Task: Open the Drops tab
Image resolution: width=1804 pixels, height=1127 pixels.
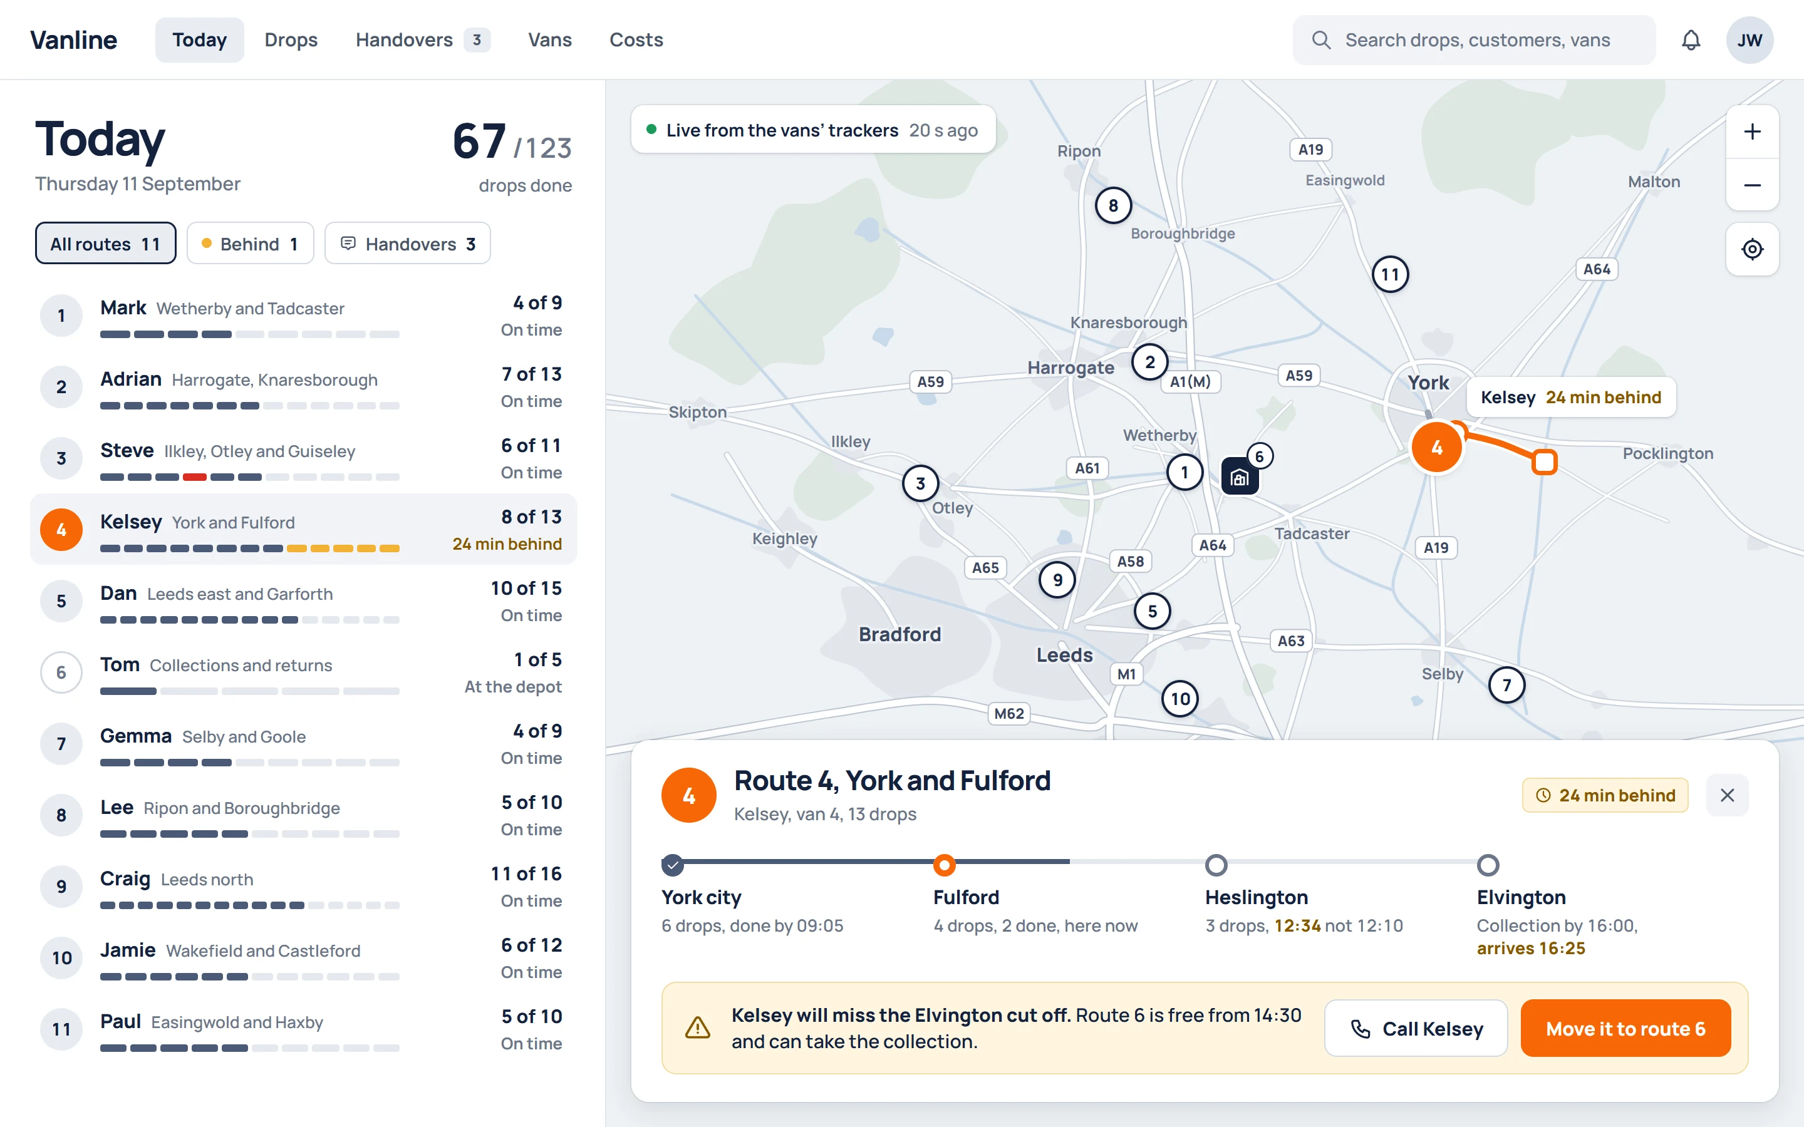Action: [x=291, y=40]
